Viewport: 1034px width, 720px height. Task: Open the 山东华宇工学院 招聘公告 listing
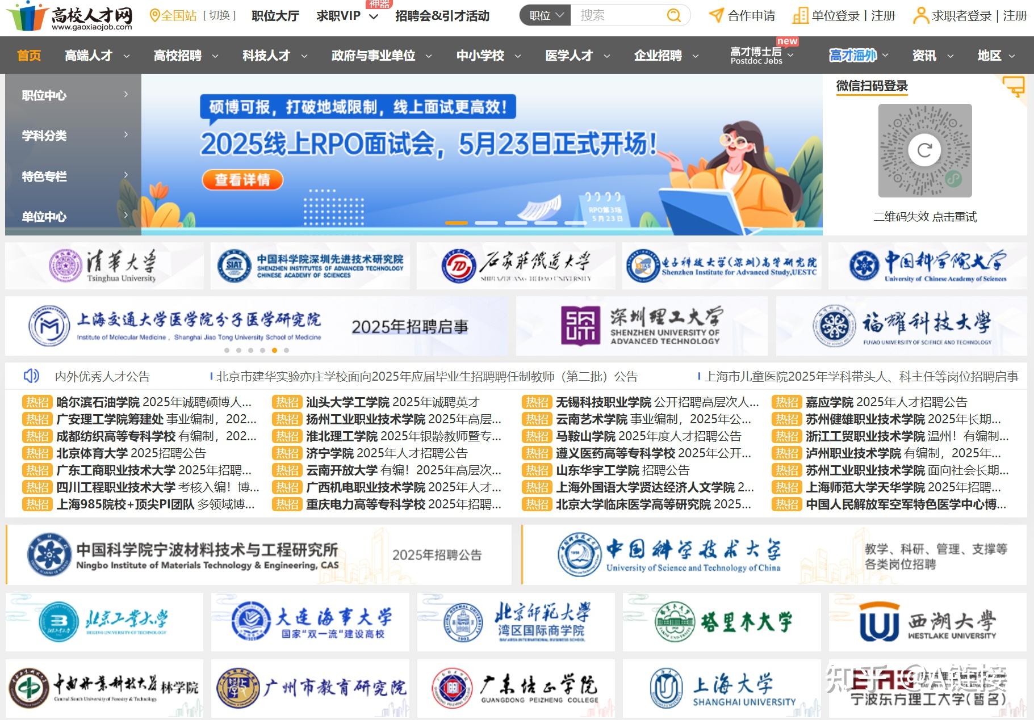pos(622,470)
